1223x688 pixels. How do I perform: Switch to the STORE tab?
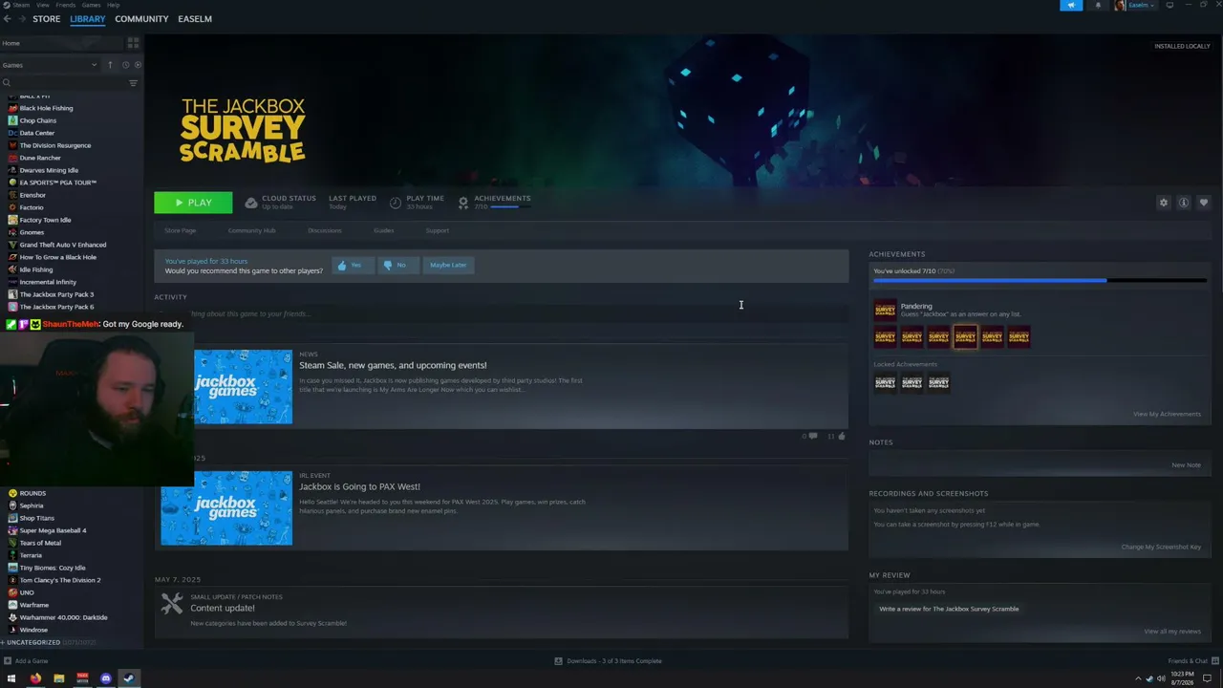tap(46, 19)
